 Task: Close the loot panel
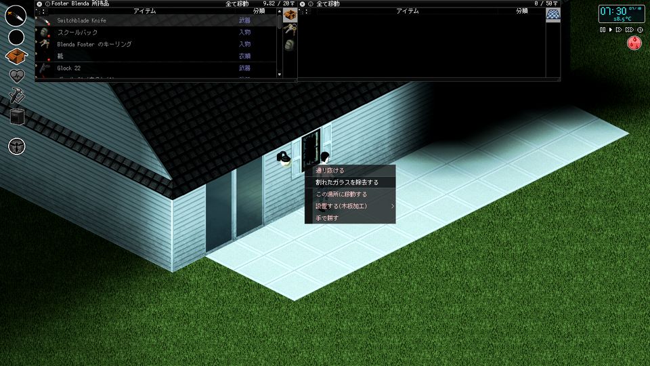point(302,4)
